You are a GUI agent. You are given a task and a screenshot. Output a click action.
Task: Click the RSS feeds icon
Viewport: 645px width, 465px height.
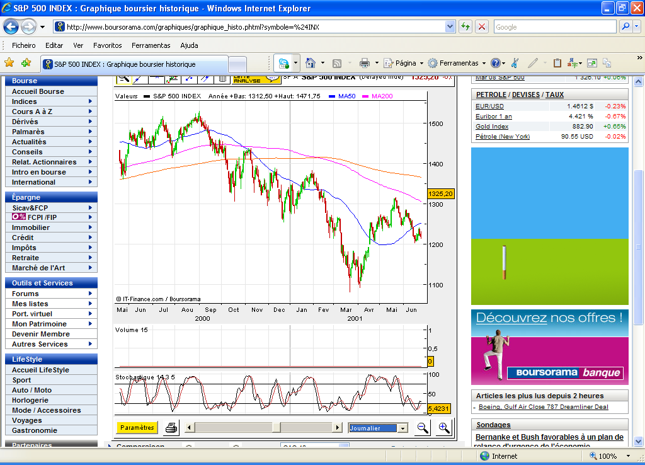tap(337, 64)
